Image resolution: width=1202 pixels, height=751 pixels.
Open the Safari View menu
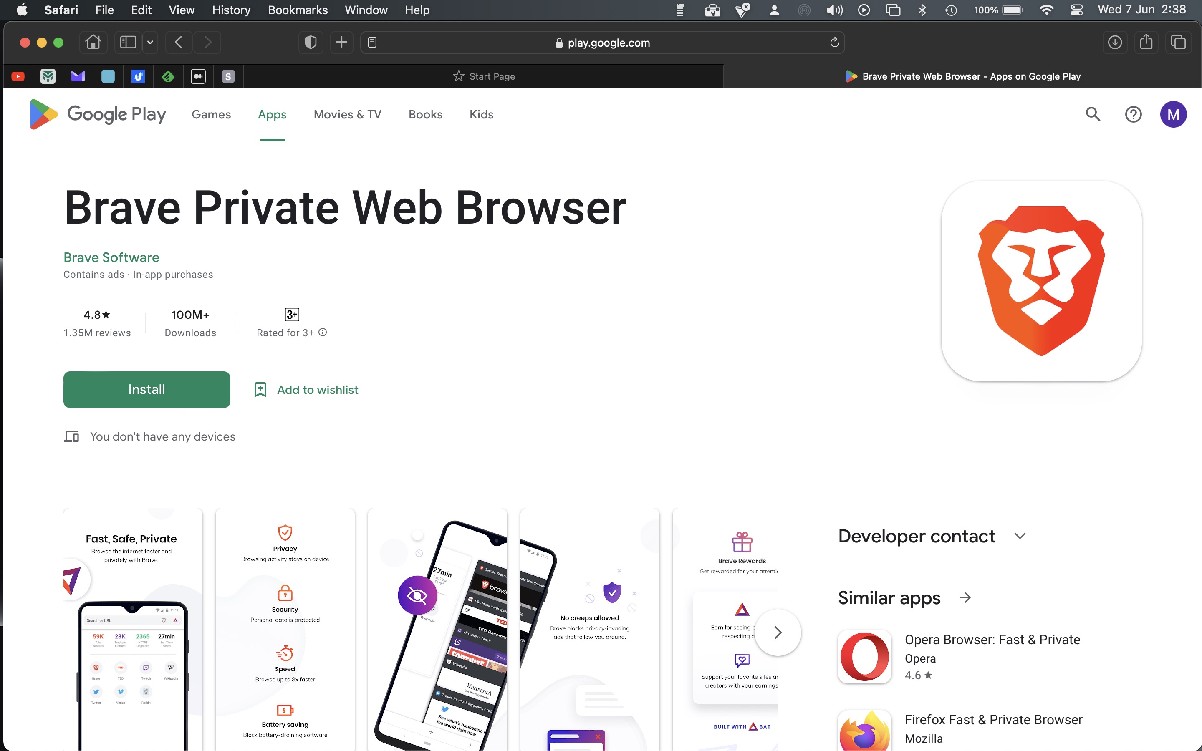click(x=181, y=10)
